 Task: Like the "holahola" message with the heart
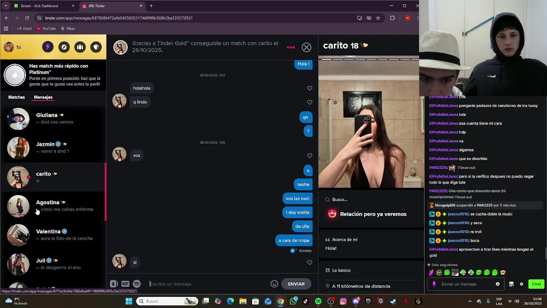coord(309,88)
